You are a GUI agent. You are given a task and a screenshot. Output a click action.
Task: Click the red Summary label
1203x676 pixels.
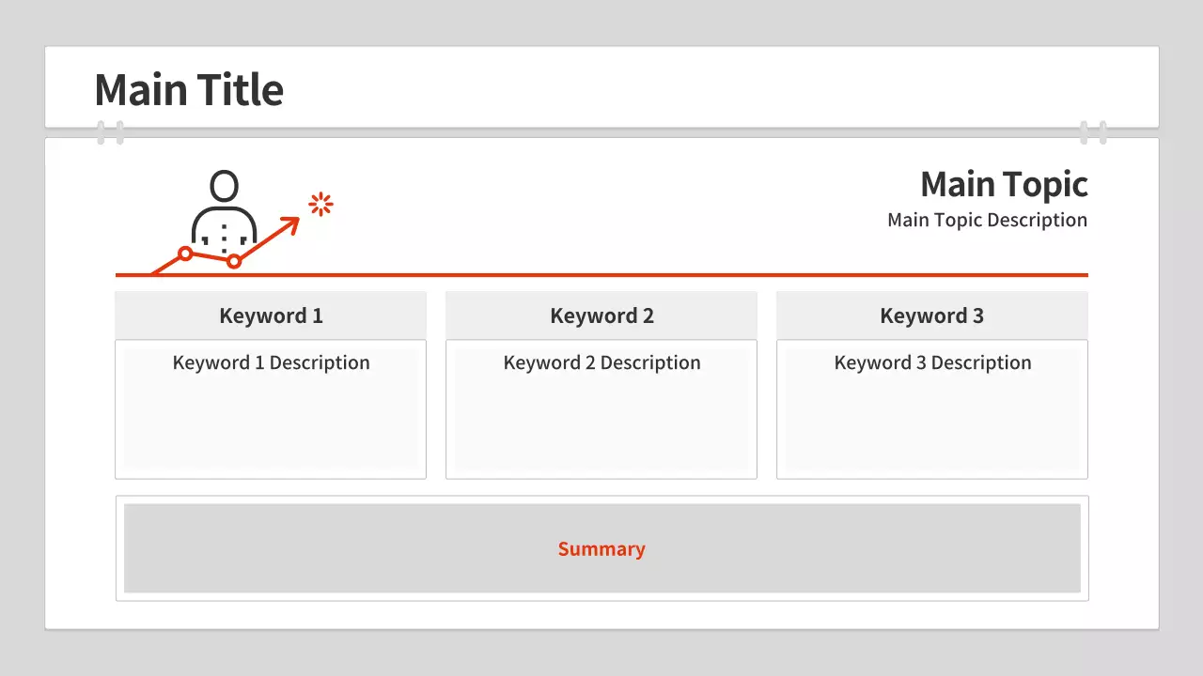pos(601,549)
